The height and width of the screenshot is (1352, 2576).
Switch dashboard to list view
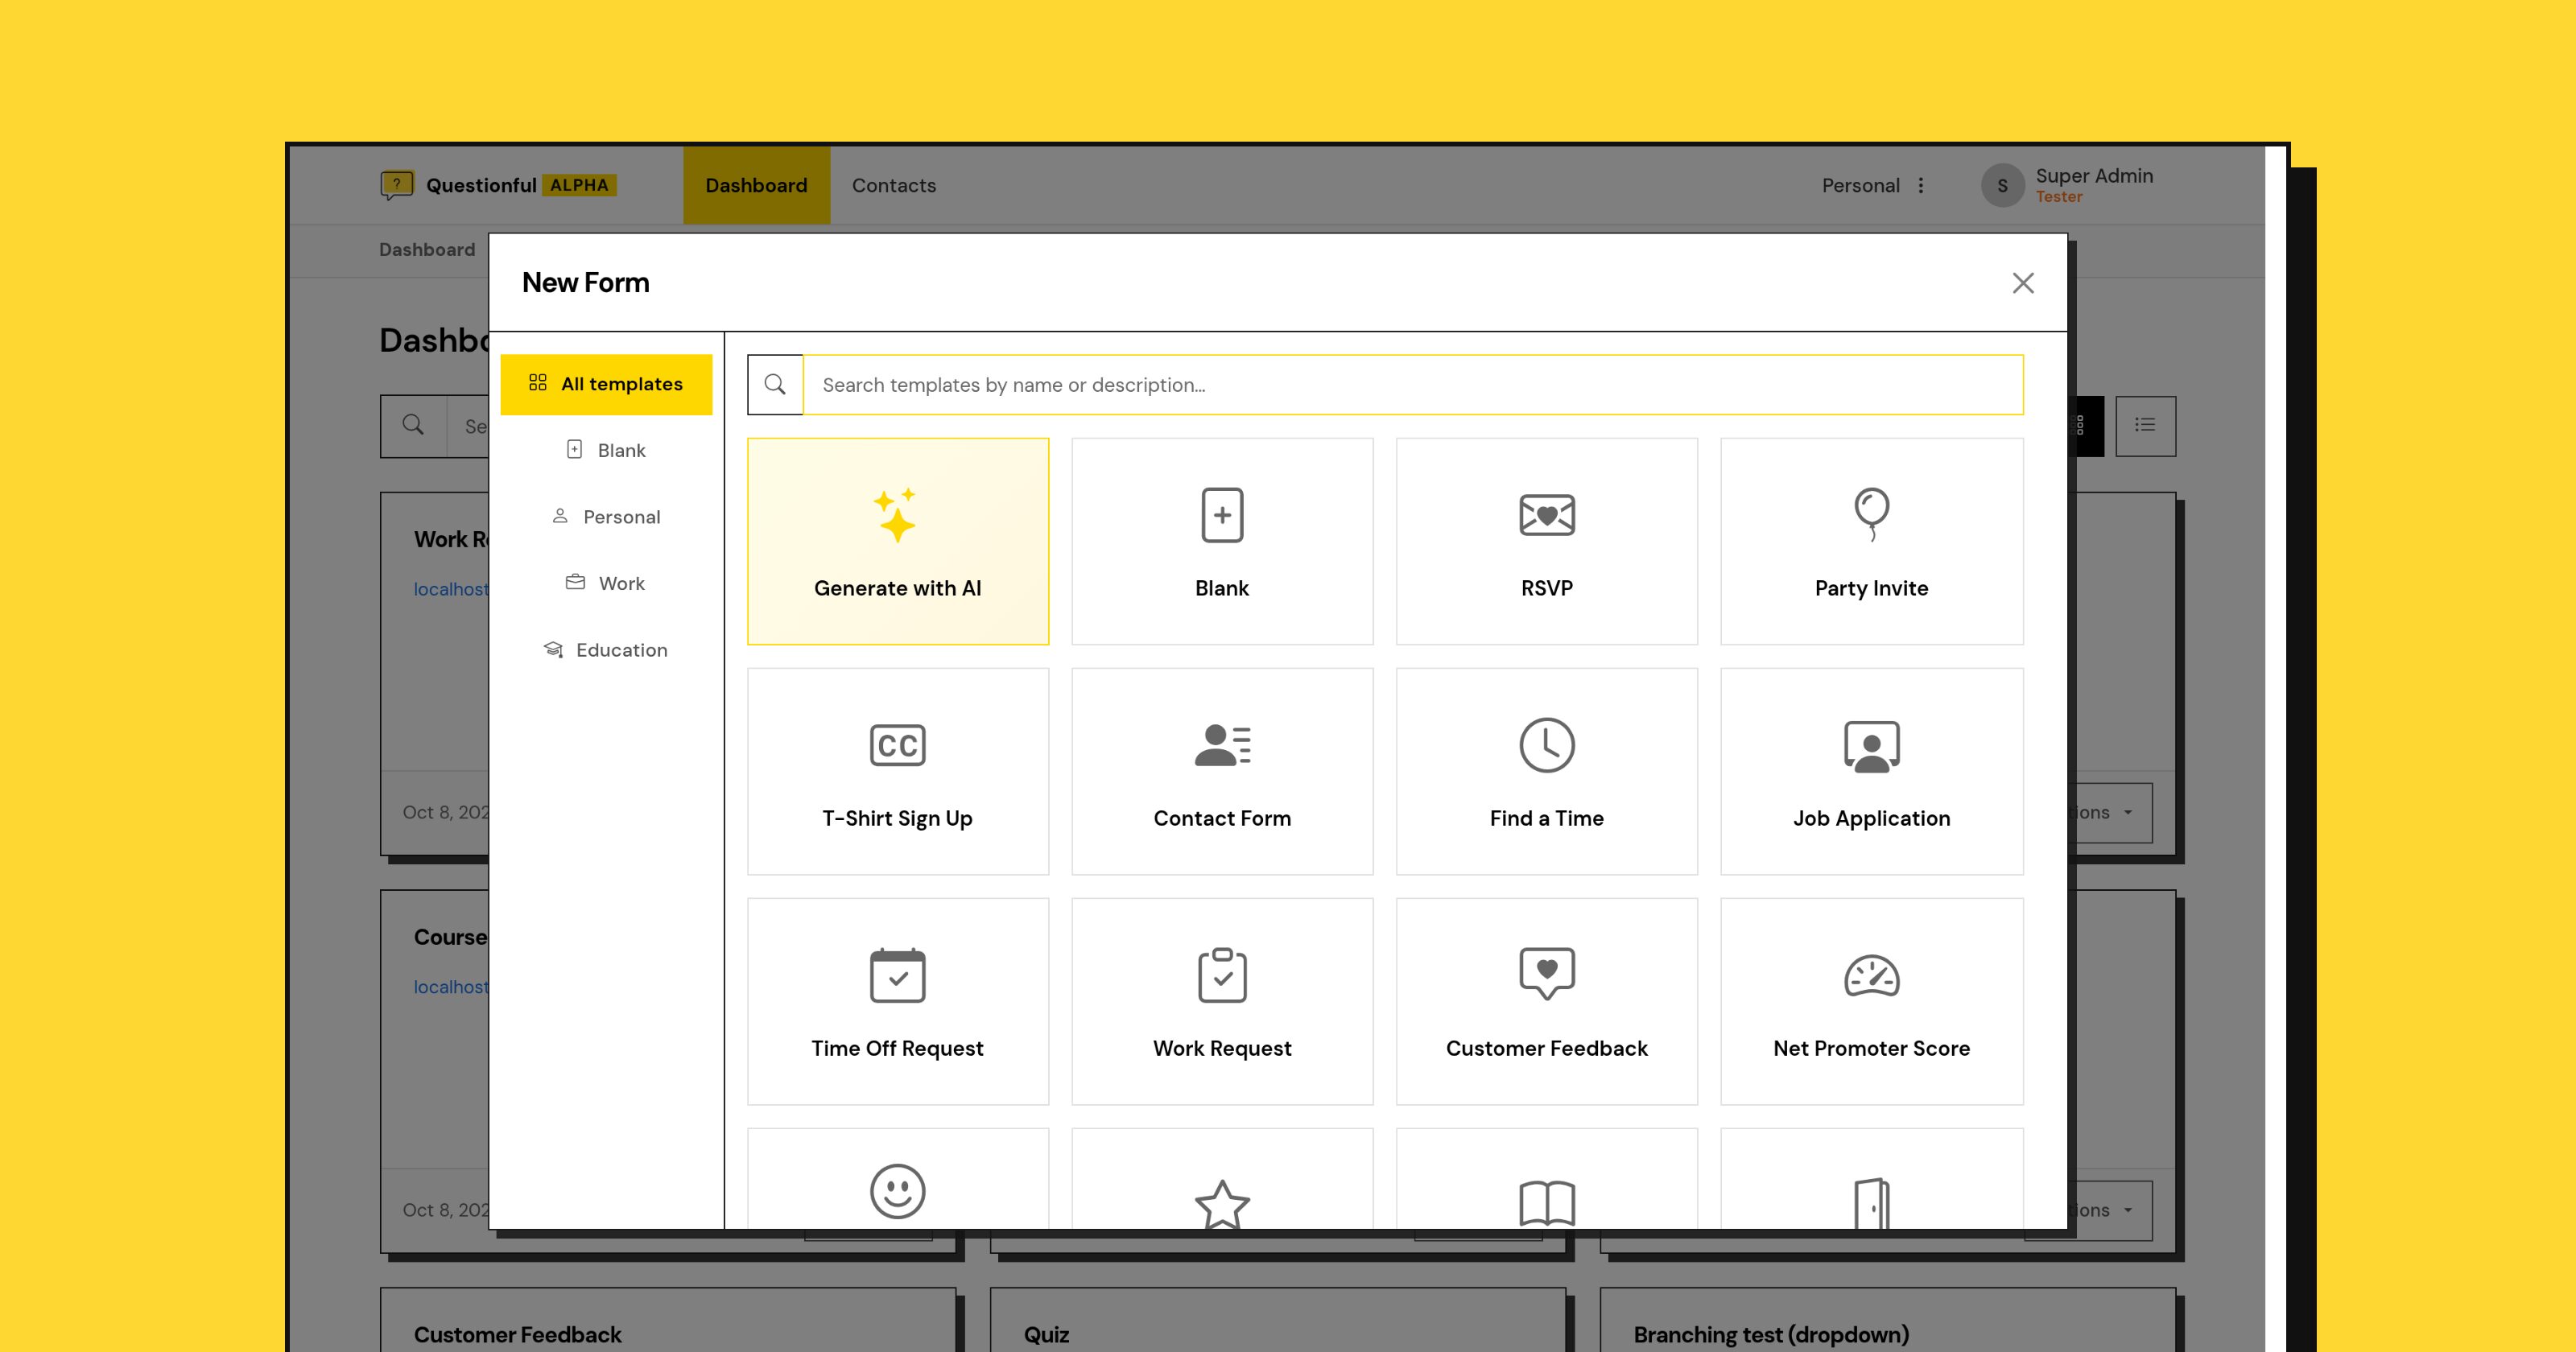pyautogui.click(x=2145, y=425)
